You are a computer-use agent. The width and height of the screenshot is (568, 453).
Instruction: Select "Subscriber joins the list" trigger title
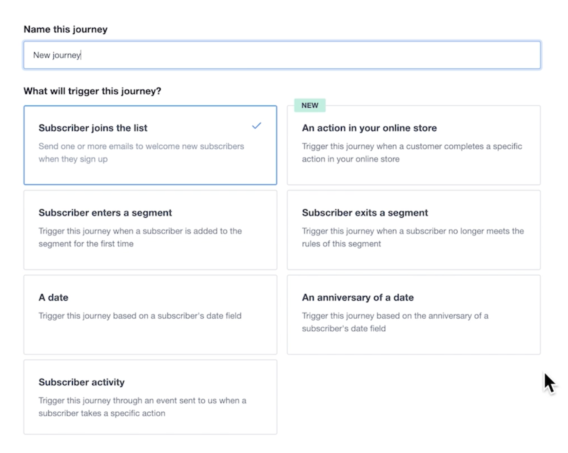[x=93, y=128]
